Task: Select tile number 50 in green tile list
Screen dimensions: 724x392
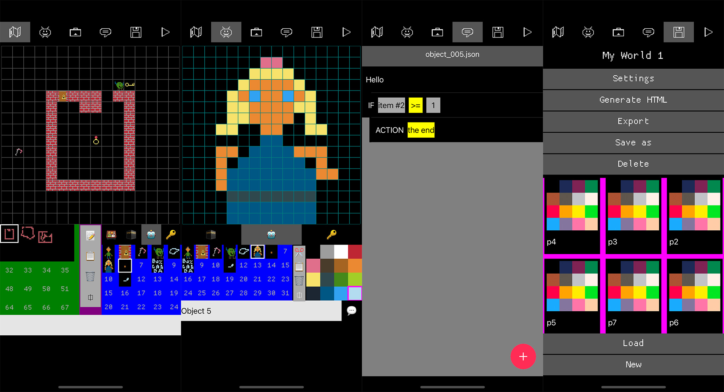Action: coord(46,289)
